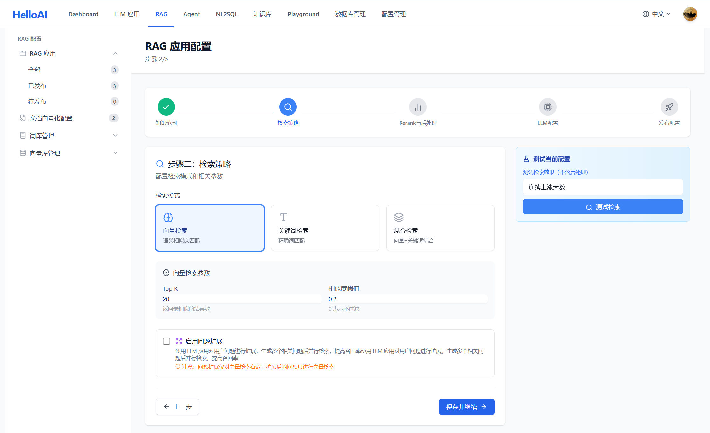Click the 测试检索 button
710x433 pixels.
pos(603,207)
